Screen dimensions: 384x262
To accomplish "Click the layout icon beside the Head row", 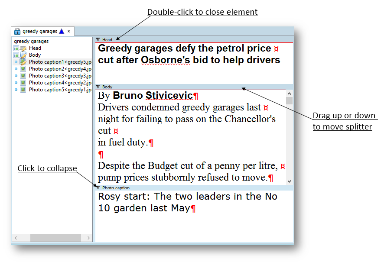I will click(x=16, y=48).
